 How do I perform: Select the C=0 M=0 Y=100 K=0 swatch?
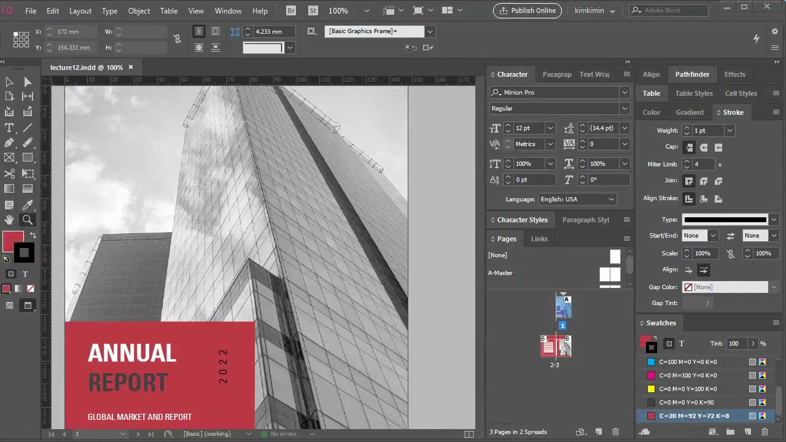click(688, 389)
